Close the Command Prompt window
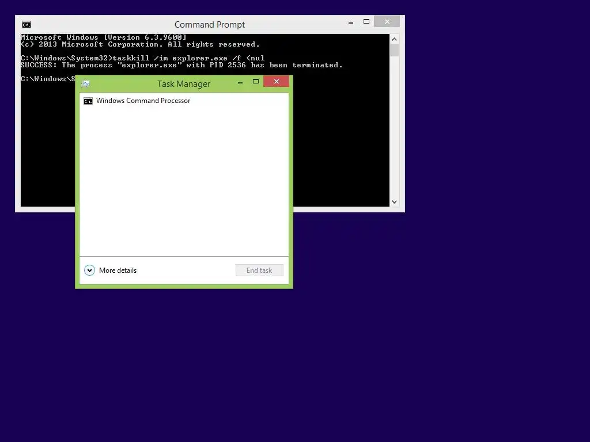 pos(387,22)
